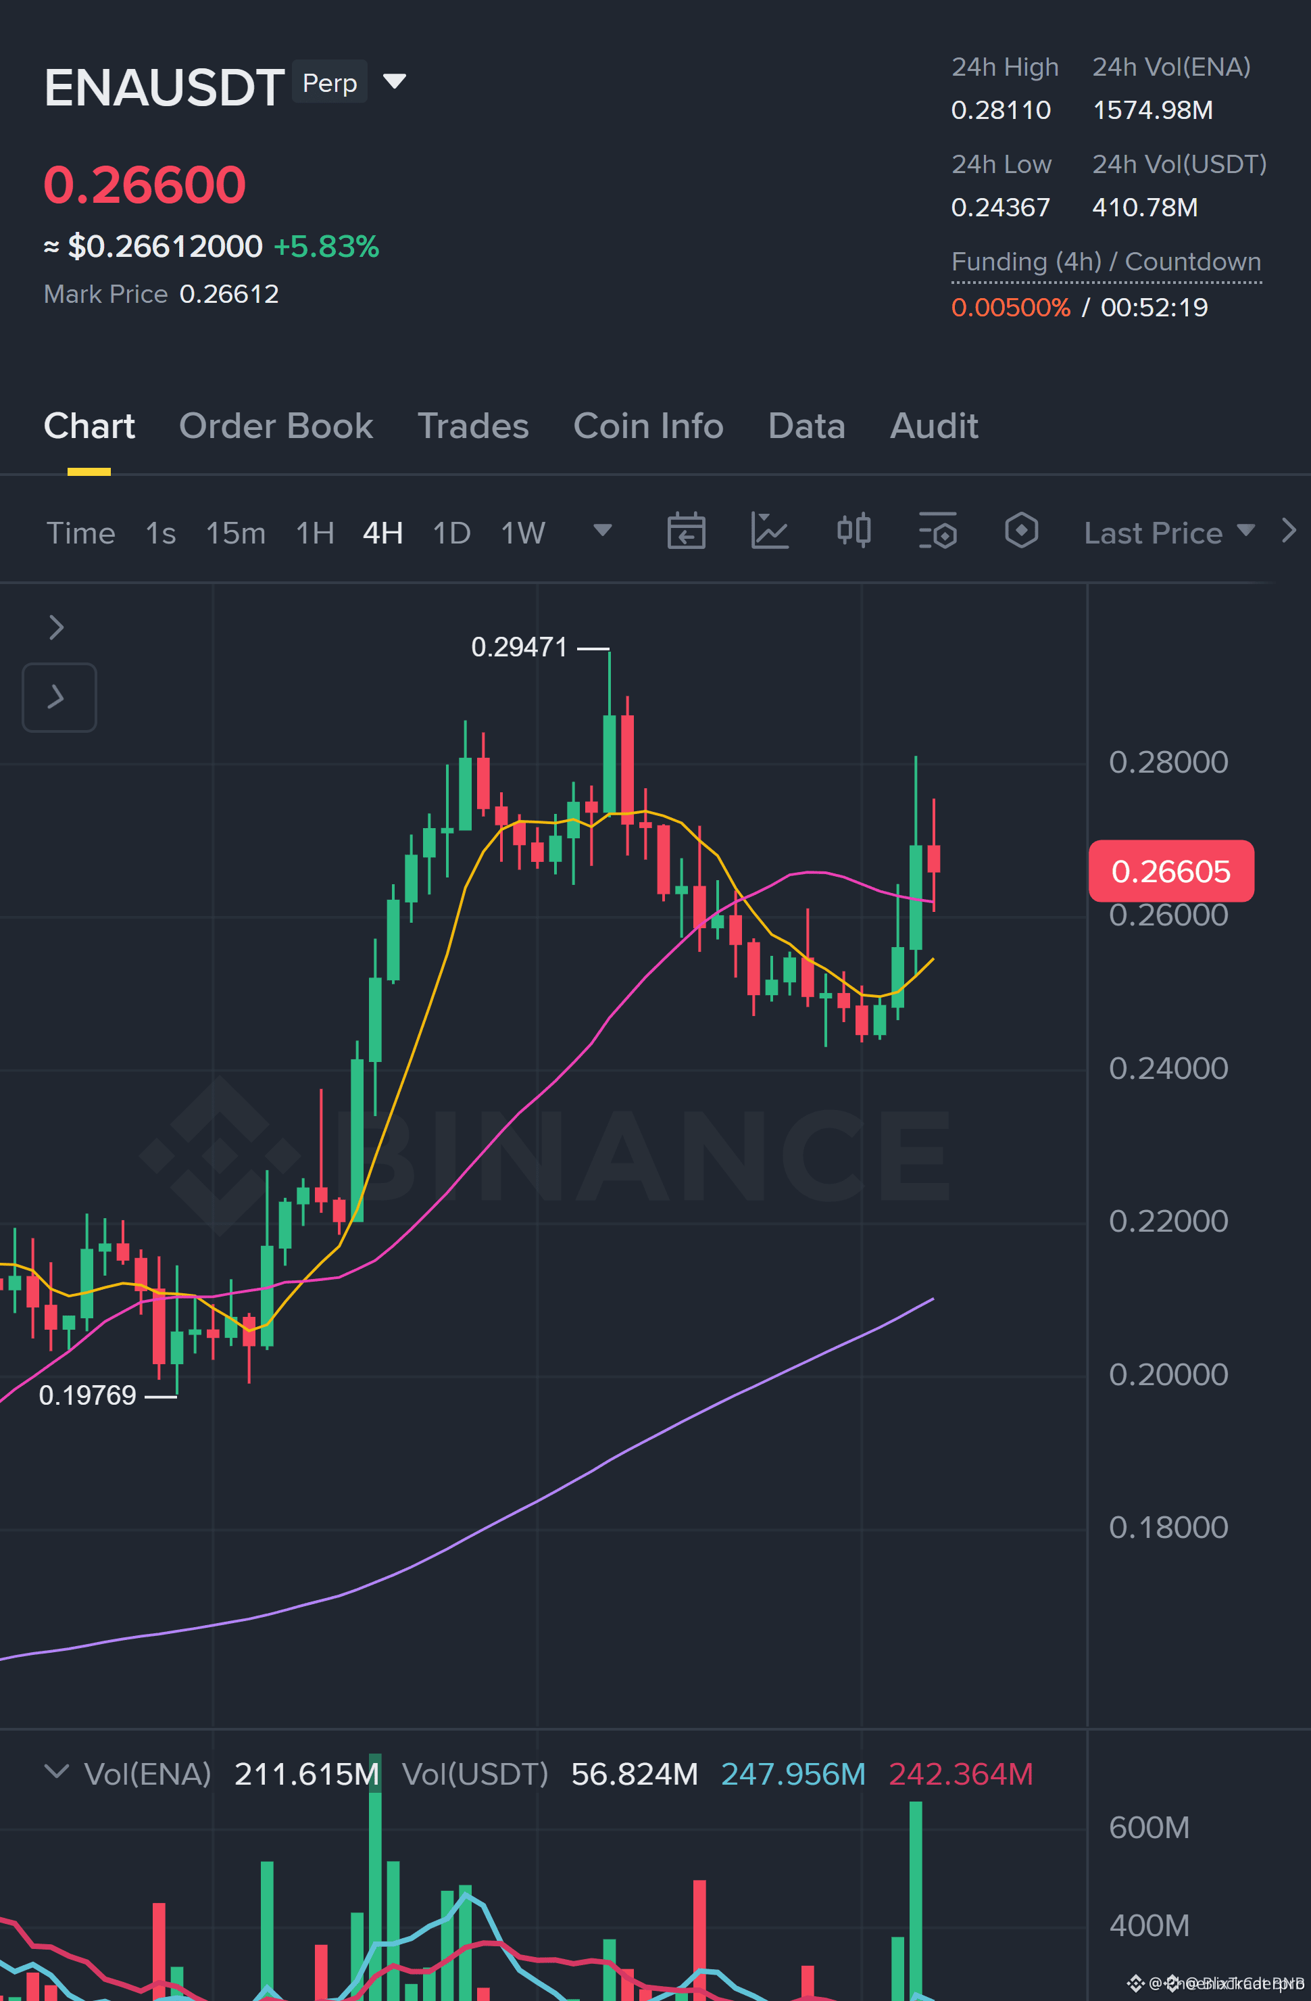Expand the top chevron above drawing tools

pos(56,627)
